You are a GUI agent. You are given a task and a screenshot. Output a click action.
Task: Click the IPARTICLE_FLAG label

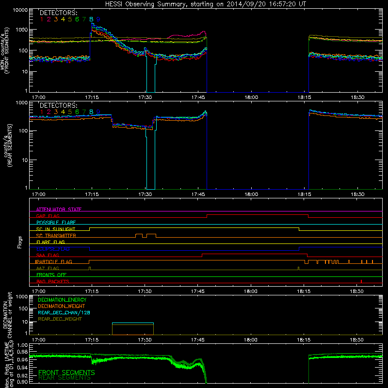click(x=54, y=261)
